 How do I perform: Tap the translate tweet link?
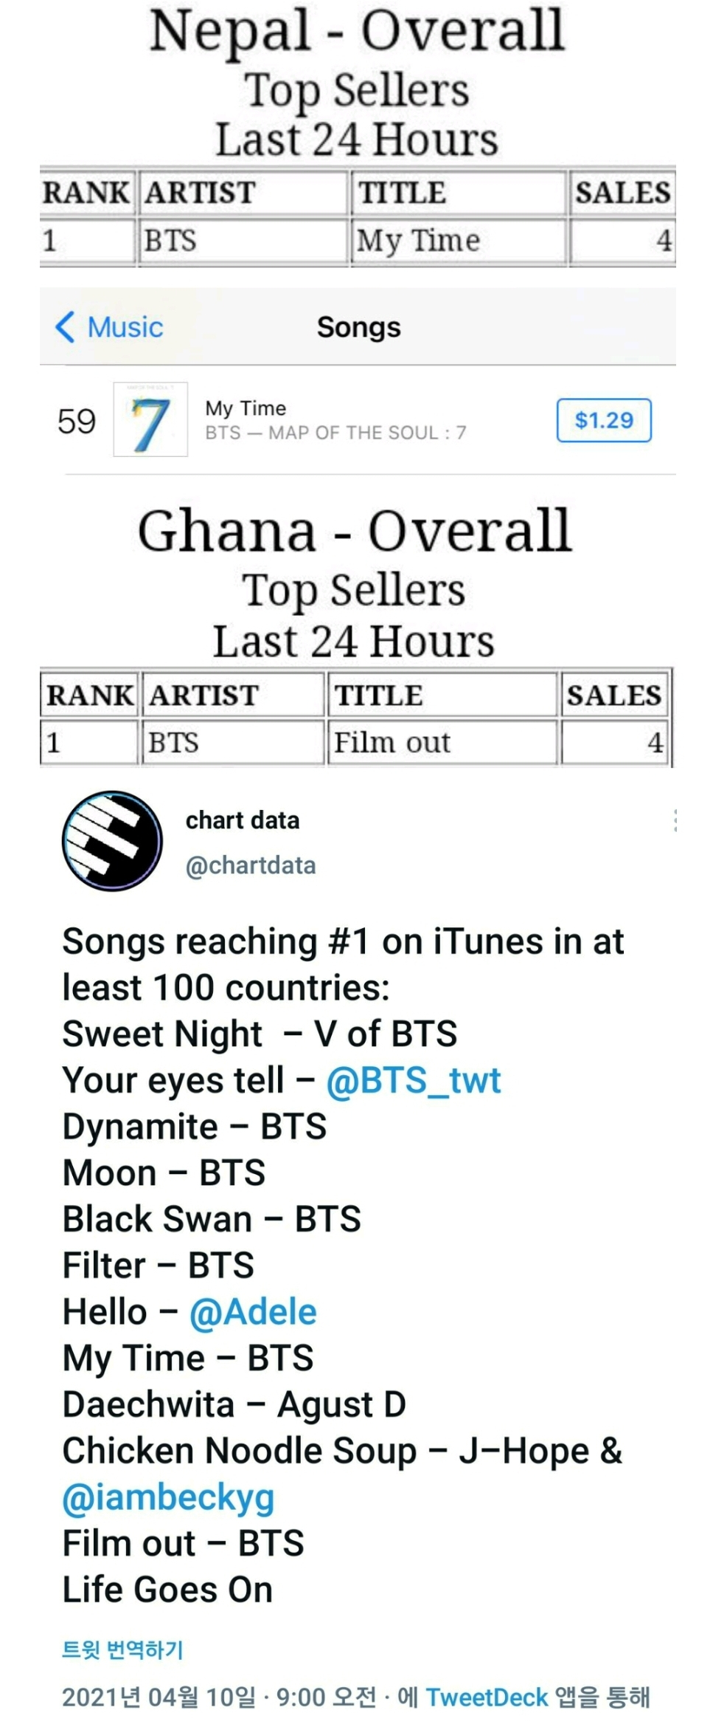(x=122, y=1649)
